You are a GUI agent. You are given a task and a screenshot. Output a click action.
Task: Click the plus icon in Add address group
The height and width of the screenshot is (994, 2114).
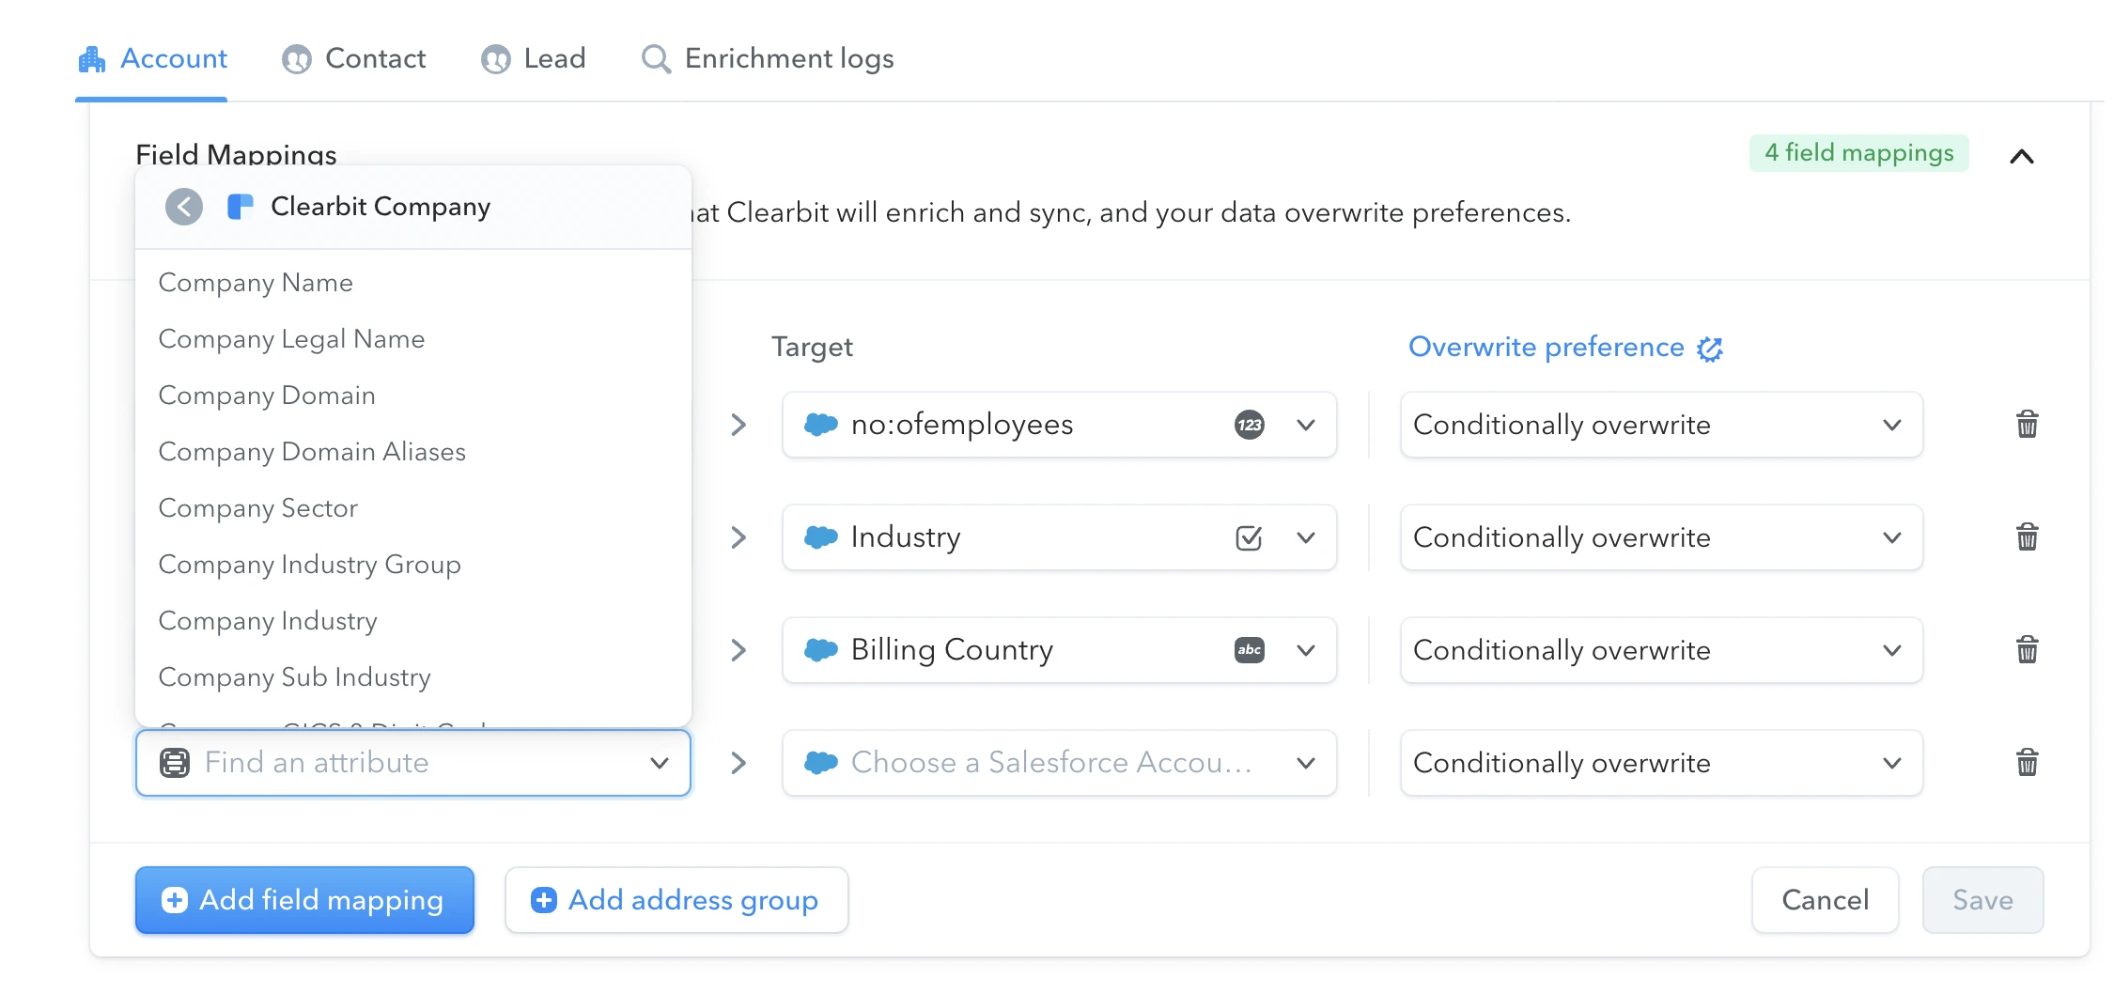point(544,900)
